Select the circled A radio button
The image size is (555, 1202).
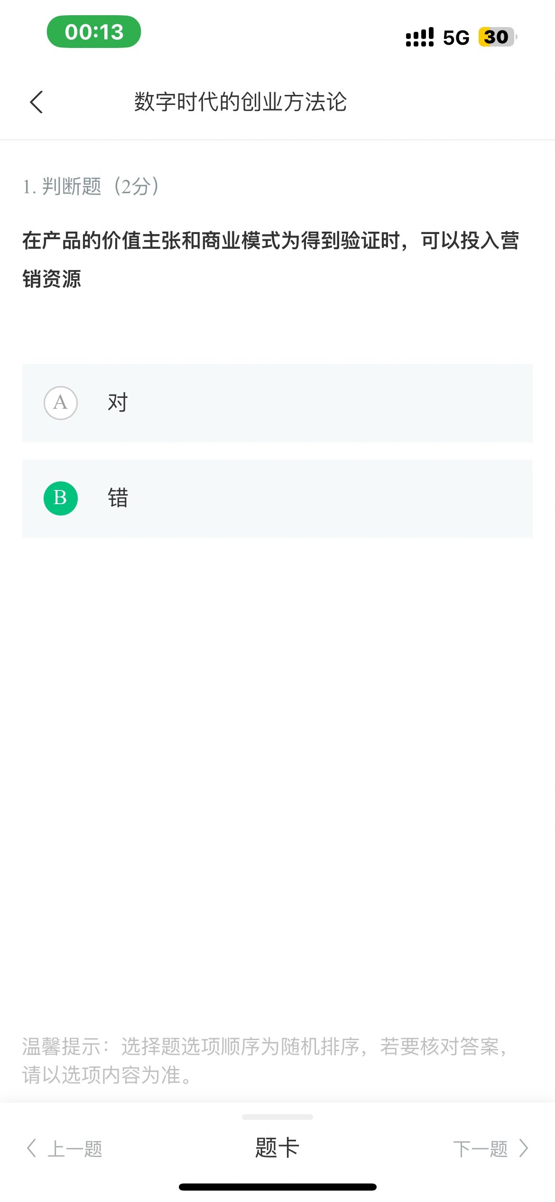pyautogui.click(x=61, y=403)
